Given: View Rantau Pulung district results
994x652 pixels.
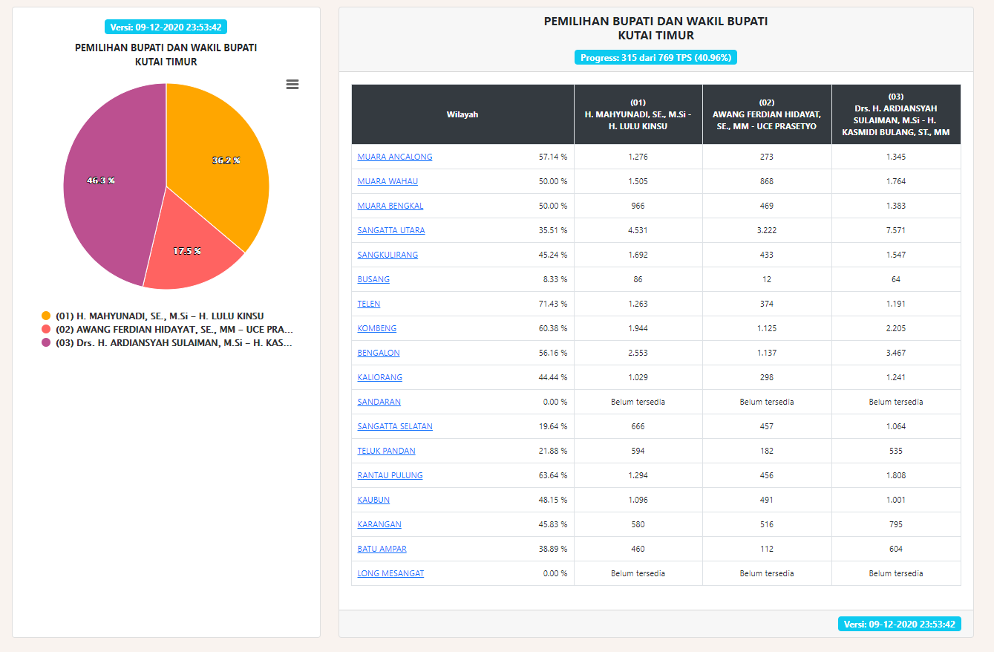Looking at the screenshot, I should click(390, 475).
